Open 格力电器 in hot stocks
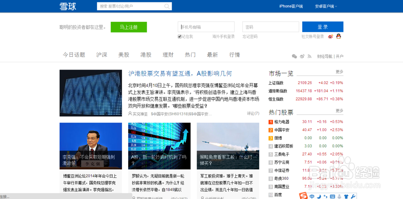The height and width of the screenshot is (199, 403). coord(282,122)
